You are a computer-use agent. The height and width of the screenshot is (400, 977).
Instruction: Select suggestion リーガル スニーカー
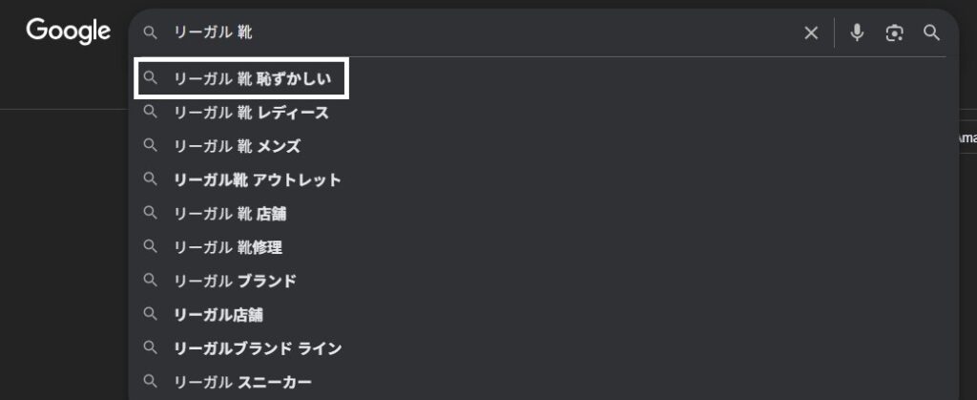click(242, 382)
